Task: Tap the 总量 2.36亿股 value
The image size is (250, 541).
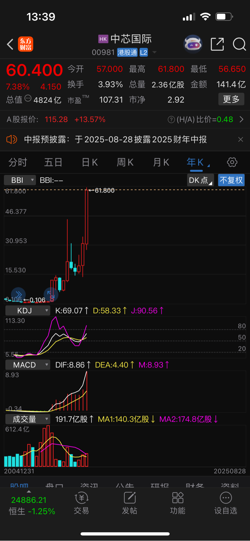Action: coord(168,85)
